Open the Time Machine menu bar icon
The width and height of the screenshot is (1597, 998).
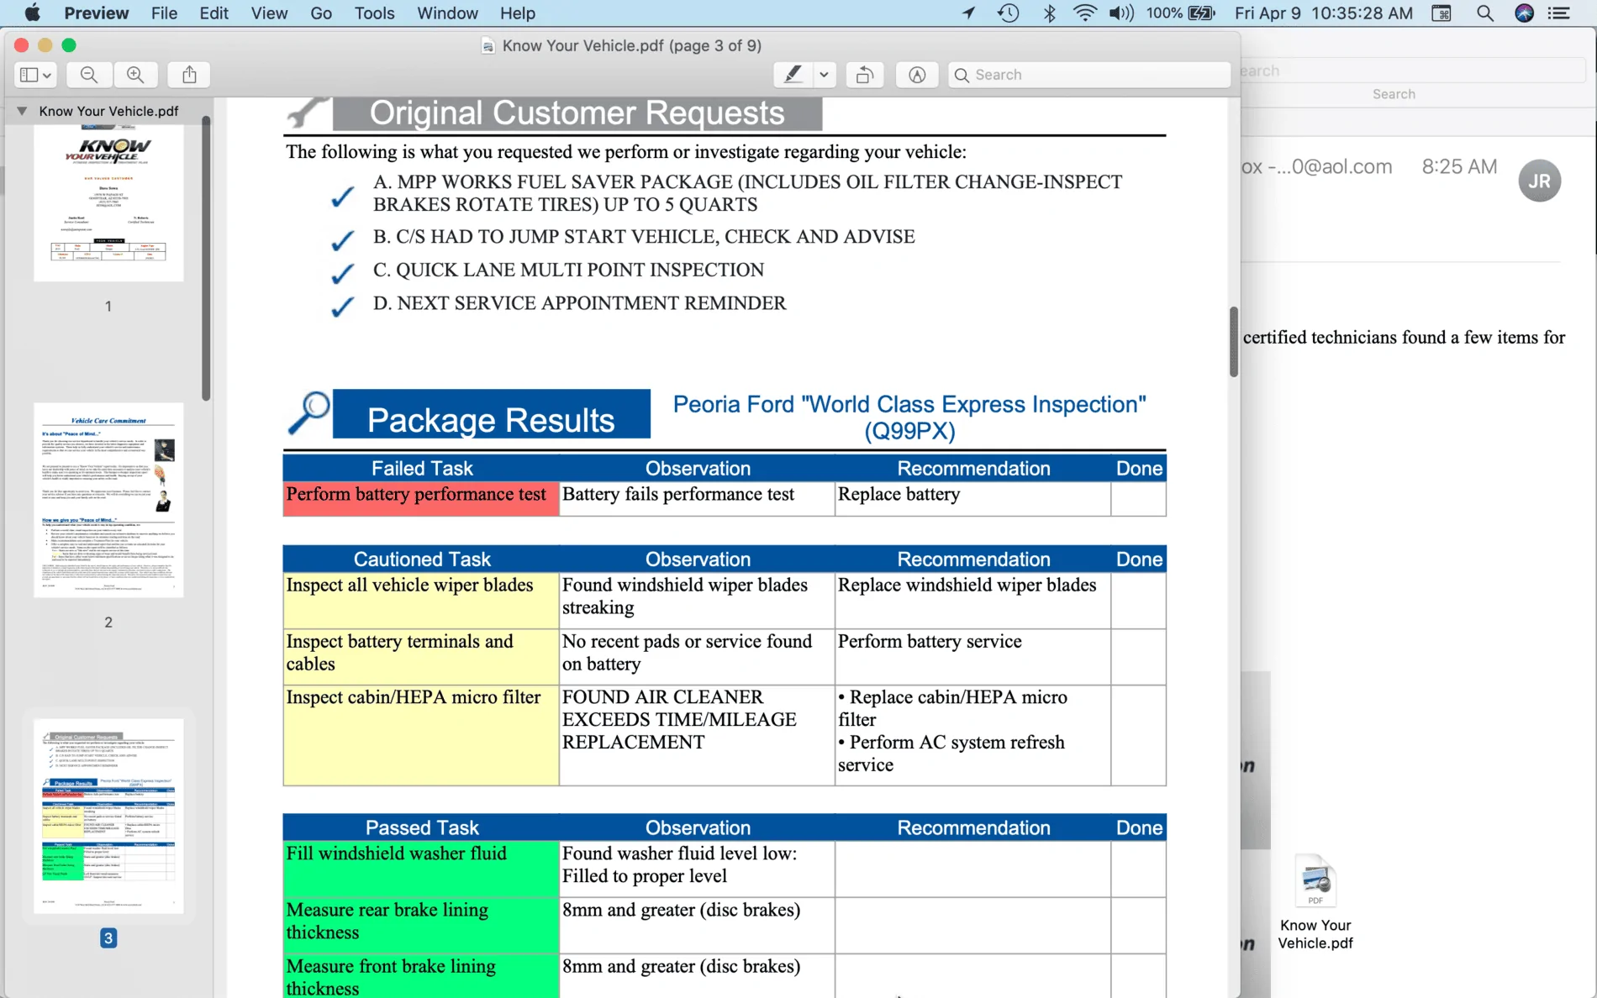(x=1009, y=13)
